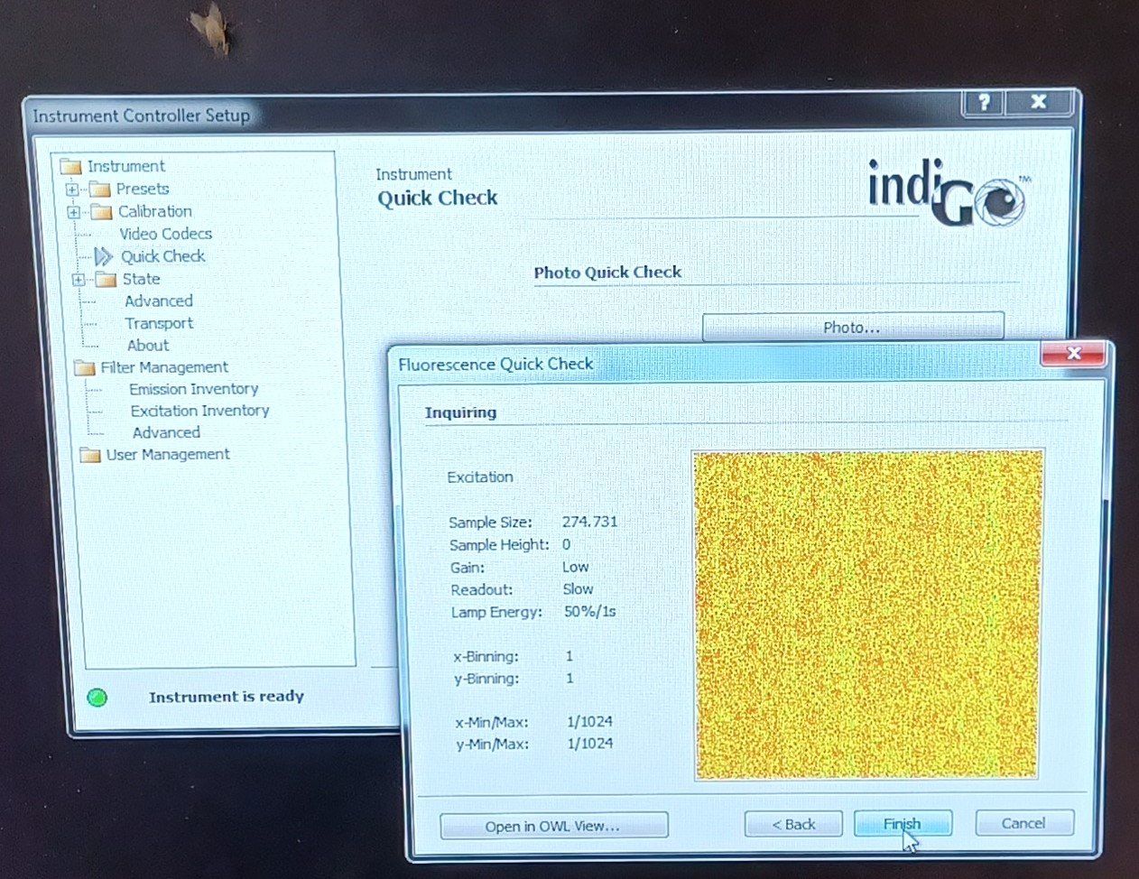
Task: Click the Filter Management folder icon
Action: pyautogui.click(x=85, y=368)
